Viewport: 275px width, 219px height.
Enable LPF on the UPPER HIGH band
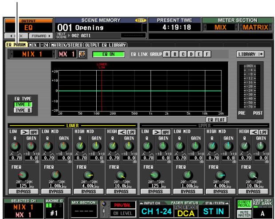263,132
